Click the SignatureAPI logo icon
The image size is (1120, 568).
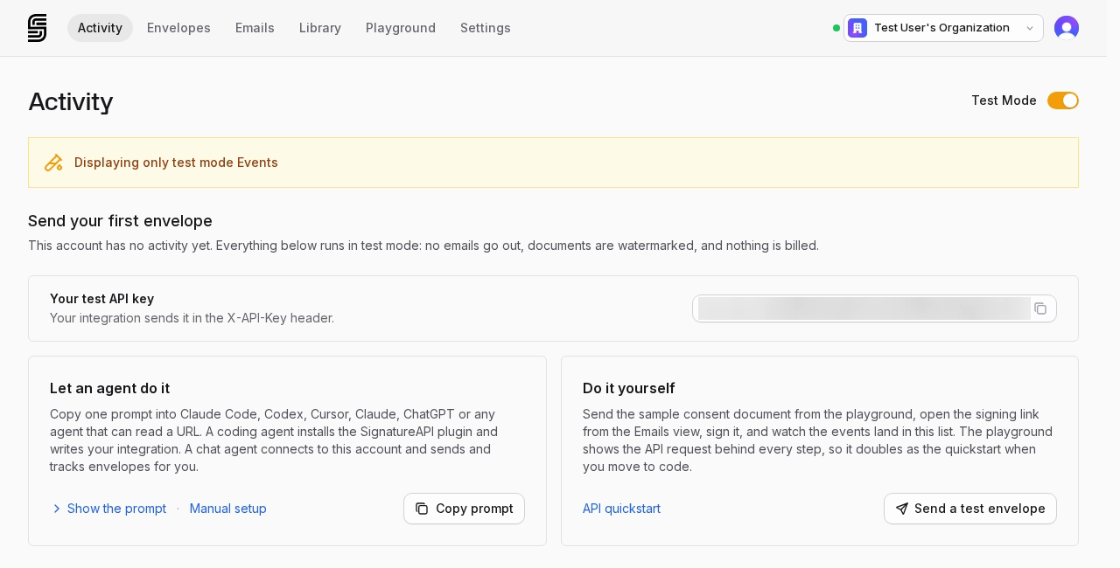pos(37,28)
